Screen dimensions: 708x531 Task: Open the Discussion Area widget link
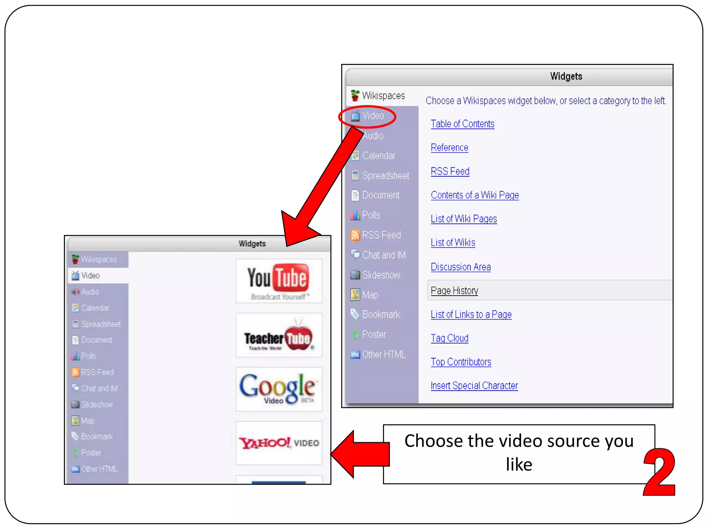tap(460, 267)
